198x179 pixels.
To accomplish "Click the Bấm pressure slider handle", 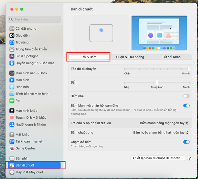I will 157,82.
